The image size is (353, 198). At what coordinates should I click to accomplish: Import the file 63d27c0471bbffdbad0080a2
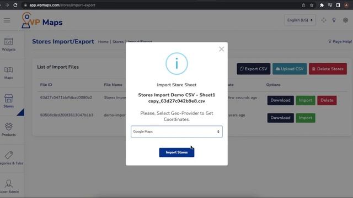(x=306, y=100)
